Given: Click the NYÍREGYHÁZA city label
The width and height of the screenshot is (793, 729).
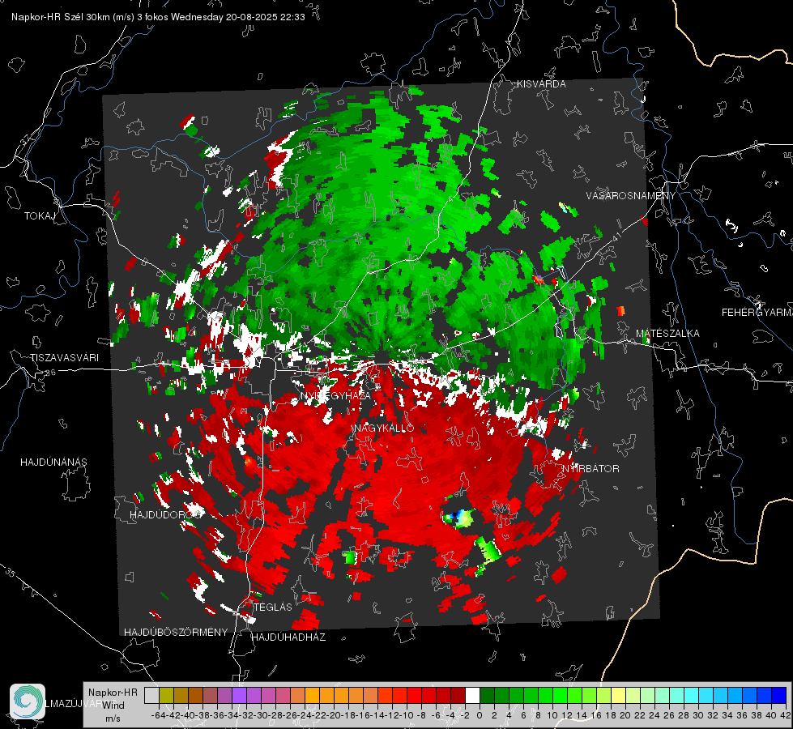Looking at the screenshot, I should [x=336, y=396].
